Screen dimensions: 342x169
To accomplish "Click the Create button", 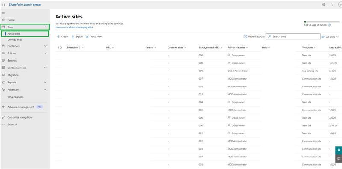I will (62, 36).
